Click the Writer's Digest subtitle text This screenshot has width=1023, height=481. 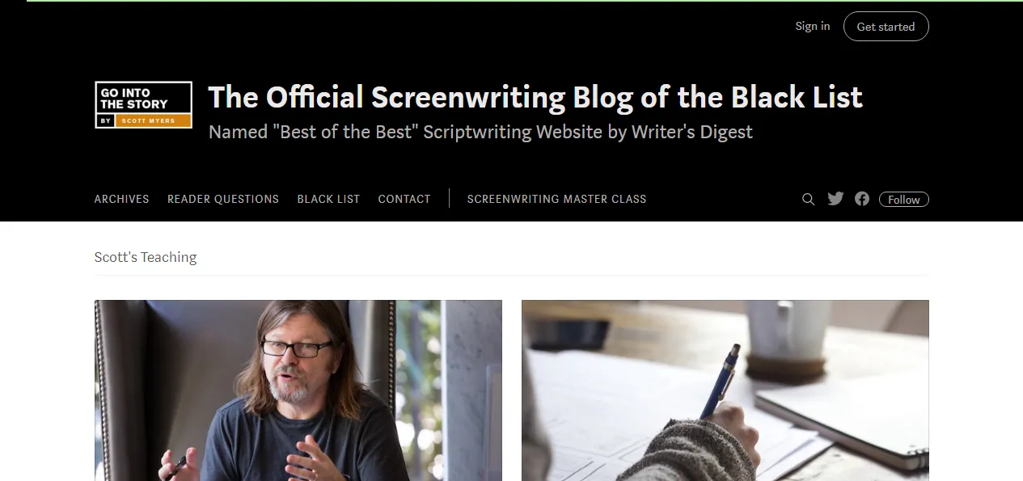[x=480, y=132]
